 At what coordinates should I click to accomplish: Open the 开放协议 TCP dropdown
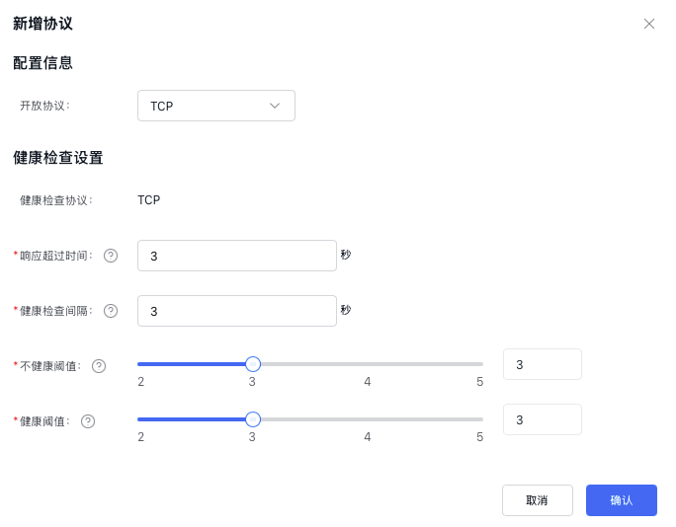point(215,106)
